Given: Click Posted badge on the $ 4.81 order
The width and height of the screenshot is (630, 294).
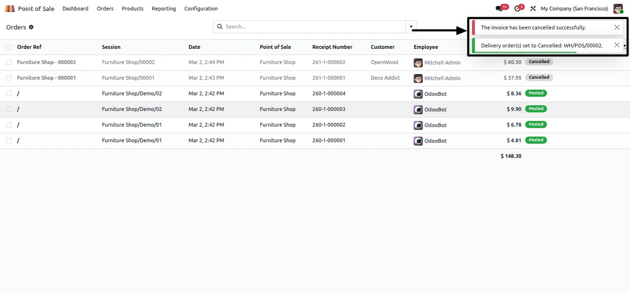Looking at the screenshot, I should (536, 140).
